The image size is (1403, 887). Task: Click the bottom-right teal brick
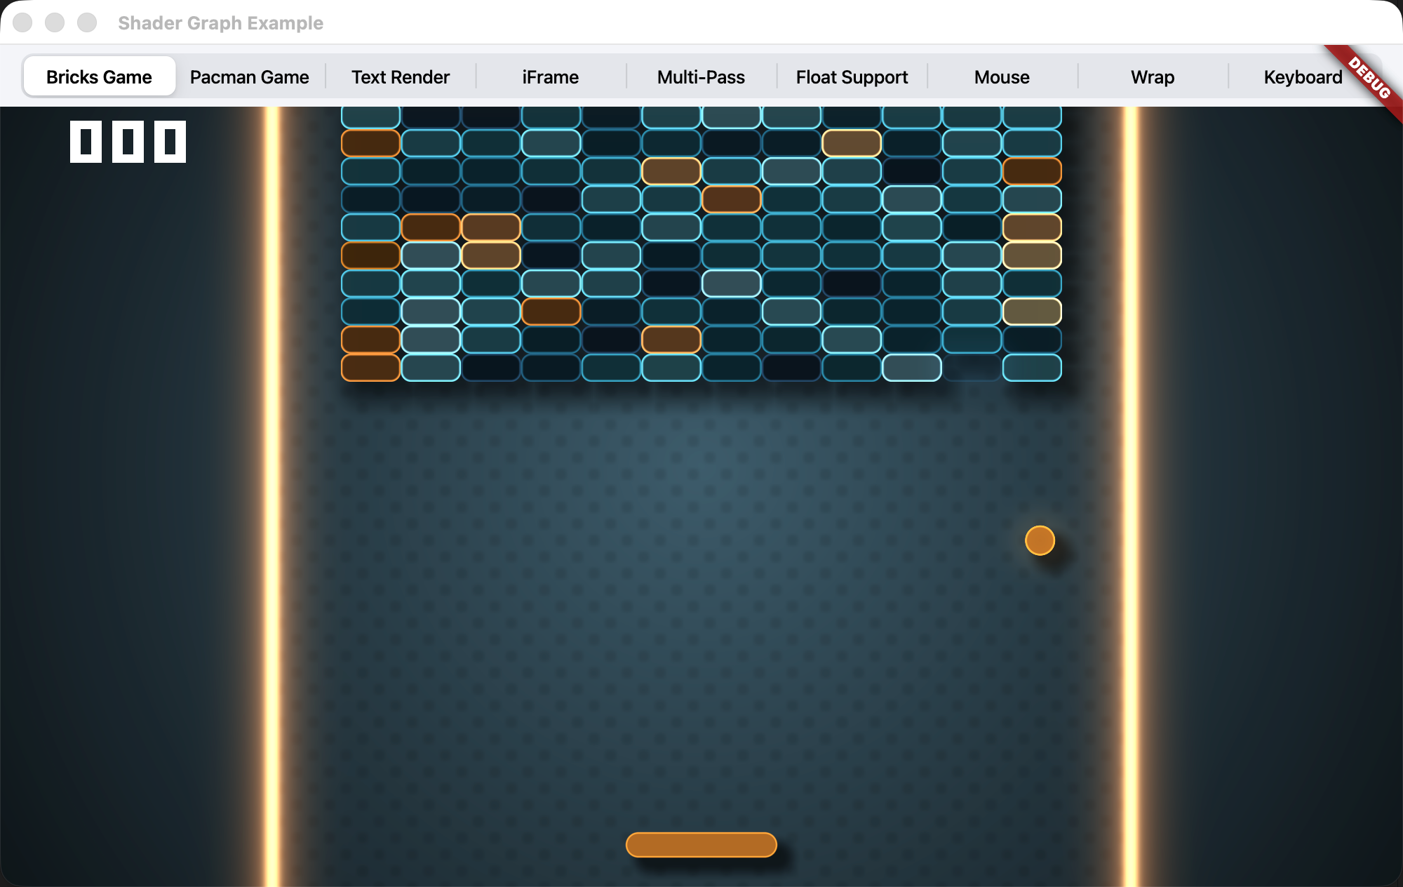pos(1032,368)
